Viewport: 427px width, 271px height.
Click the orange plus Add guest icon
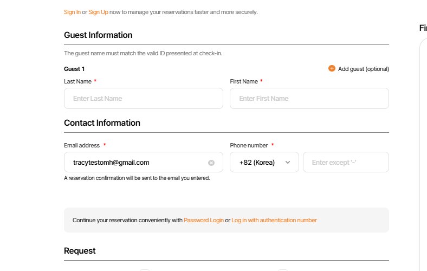pyautogui.click(x=332, y=69)
